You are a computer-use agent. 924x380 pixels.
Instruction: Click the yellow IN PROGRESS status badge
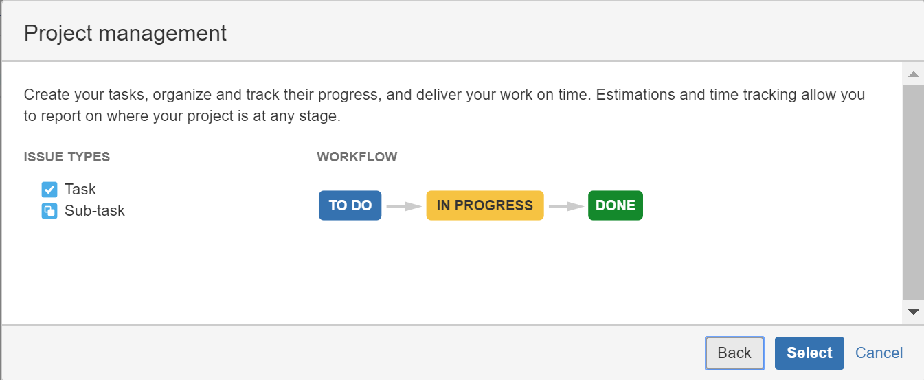coord(485,205)
